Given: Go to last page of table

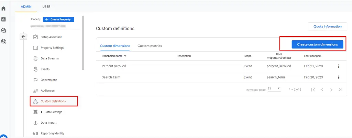Looking at the screenshot, I should click(341, 89).
